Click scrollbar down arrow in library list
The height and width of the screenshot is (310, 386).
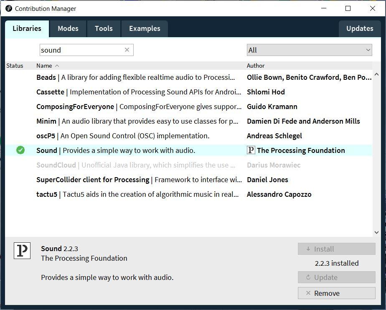(376, 232)
